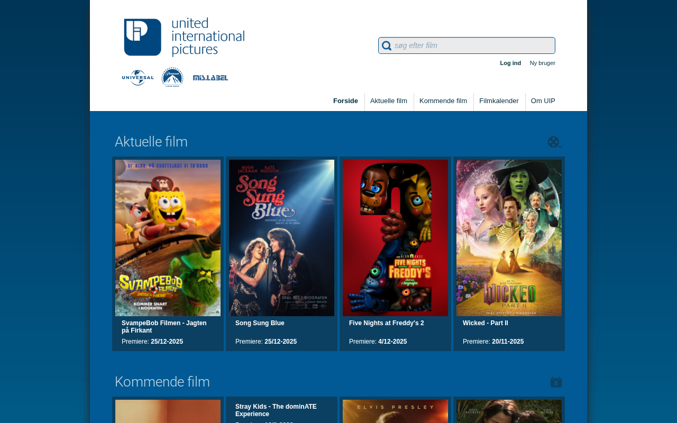Click the Mis.Label logo
Screen dimensions: 677x423
(x=211, y=78)
